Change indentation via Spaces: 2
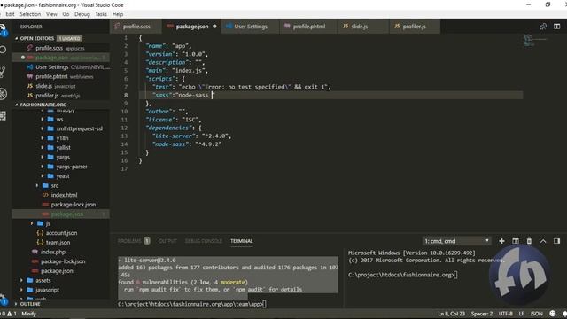 [x=482, y=314]
